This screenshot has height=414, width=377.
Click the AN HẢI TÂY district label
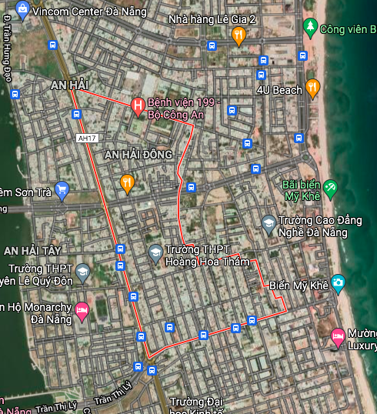point(32,251)
